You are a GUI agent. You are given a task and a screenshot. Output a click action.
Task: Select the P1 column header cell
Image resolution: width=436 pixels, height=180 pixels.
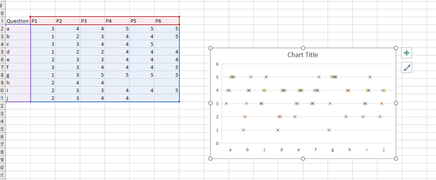[43, 21]
